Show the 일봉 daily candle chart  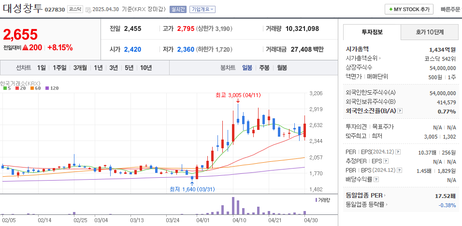point(247,68)
